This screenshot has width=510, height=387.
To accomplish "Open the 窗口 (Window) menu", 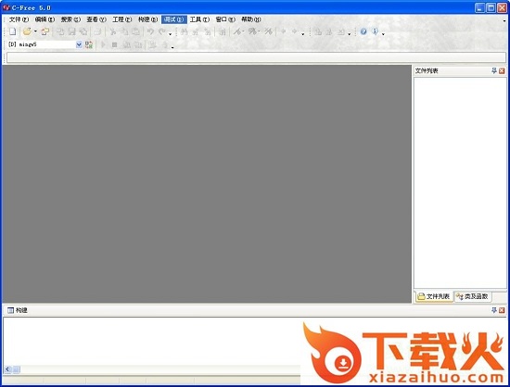I will click(225, 19).
